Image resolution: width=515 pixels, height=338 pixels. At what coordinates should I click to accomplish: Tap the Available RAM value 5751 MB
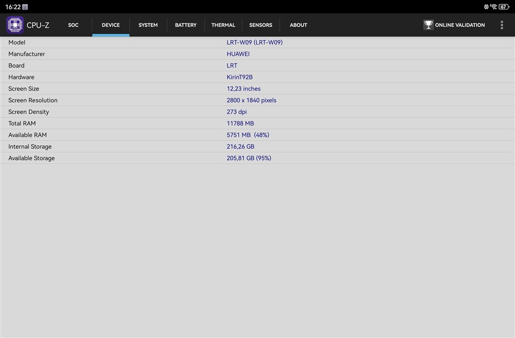[x=247, y=135]
